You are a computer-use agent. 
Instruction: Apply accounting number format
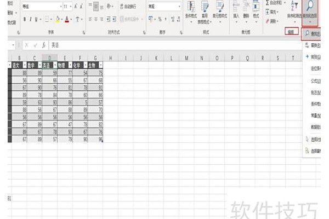pyautogui.click(x=151, y=19)
